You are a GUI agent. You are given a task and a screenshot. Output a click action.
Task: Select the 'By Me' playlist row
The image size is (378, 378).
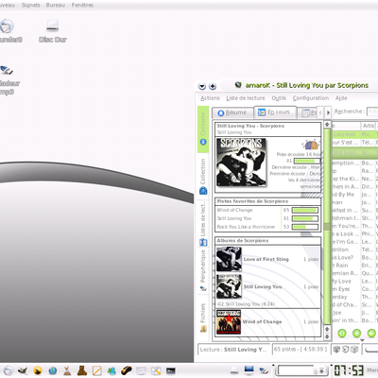tap(354, 195)
